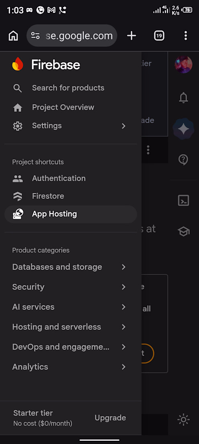Click the graduation cap learning icon

tap(183, 232)
